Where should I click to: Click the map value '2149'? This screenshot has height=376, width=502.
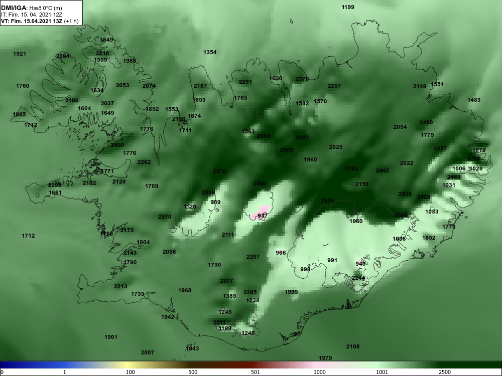coord(420,86)
